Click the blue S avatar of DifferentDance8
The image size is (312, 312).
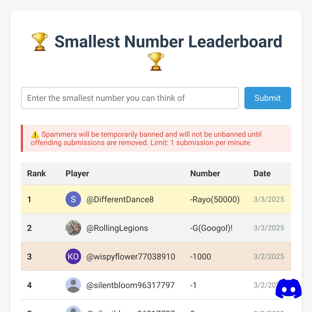pos(73,199)
